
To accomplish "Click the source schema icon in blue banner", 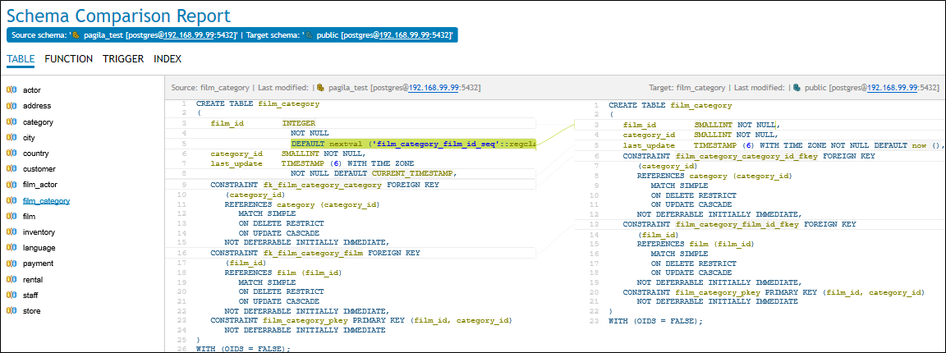I will 76,35.
